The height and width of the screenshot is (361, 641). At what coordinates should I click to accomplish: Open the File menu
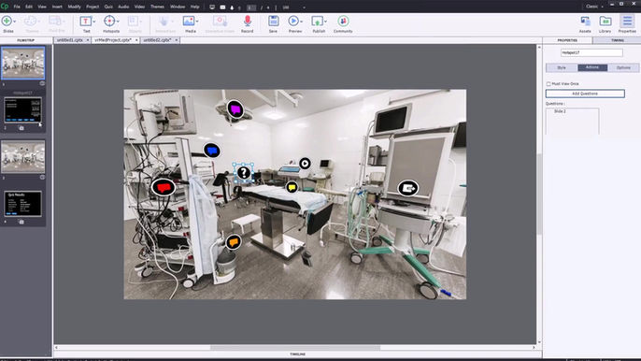point(17,7)
